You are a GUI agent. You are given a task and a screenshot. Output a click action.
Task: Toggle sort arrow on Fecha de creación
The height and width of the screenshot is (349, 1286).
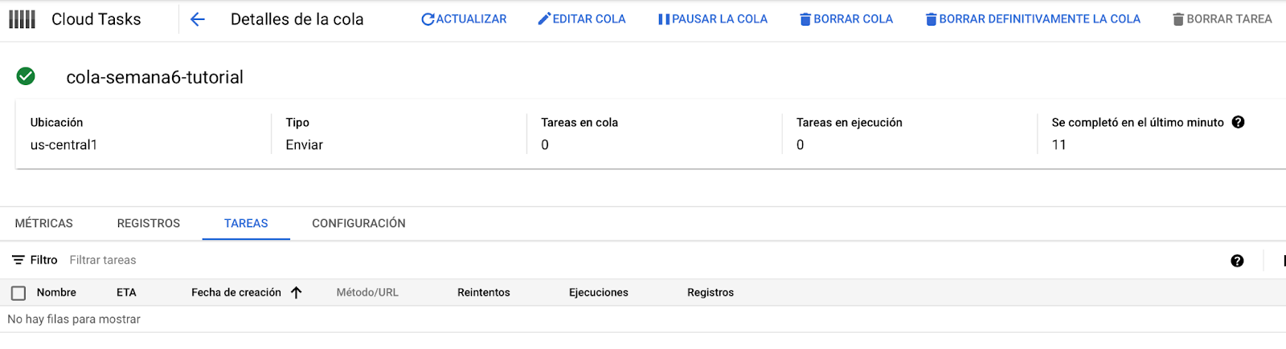pos(296,293)
